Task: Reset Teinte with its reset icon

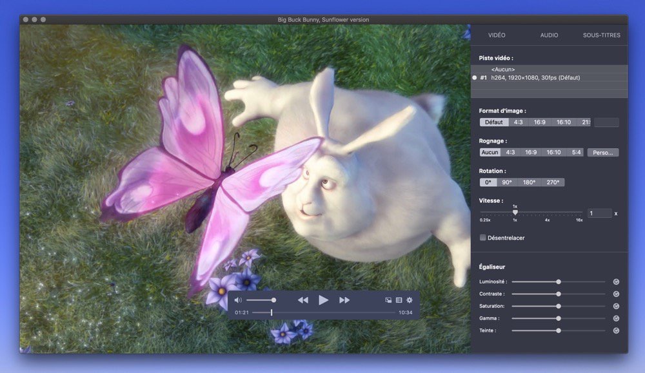Action: pos(616,330)
